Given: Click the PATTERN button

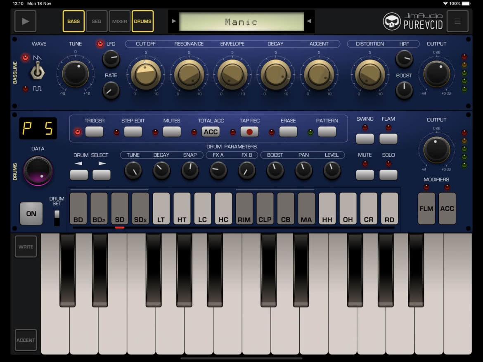Looking at the screenshot, I should tap(327, 132).
